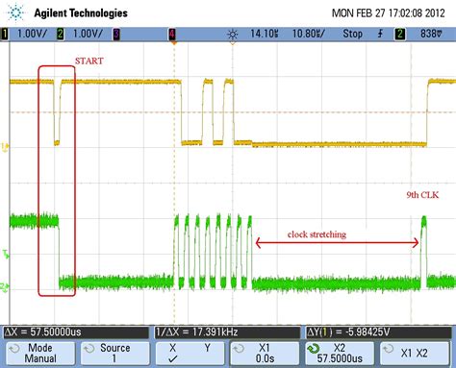
Task: Click channel 2 scale 1.00V/ value
Action: coord(88,34)
